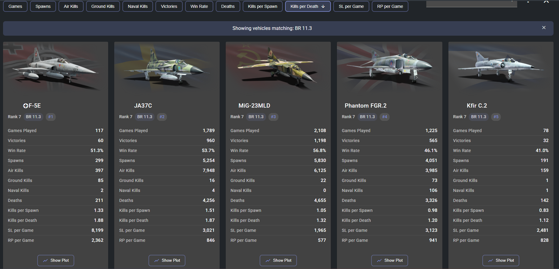Click the search input field at top
The image size is (559, 269).
click(x=471, y=4)
